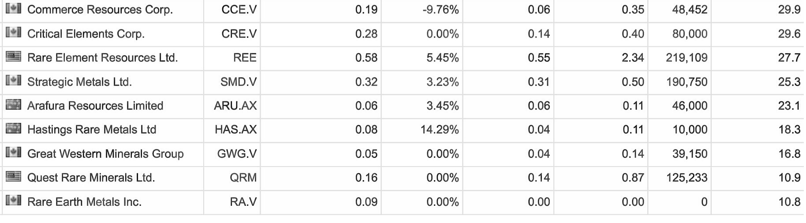Select the GWG.V ticker symbol
Viewport: 806px width, 223px height.
[237, 154]
